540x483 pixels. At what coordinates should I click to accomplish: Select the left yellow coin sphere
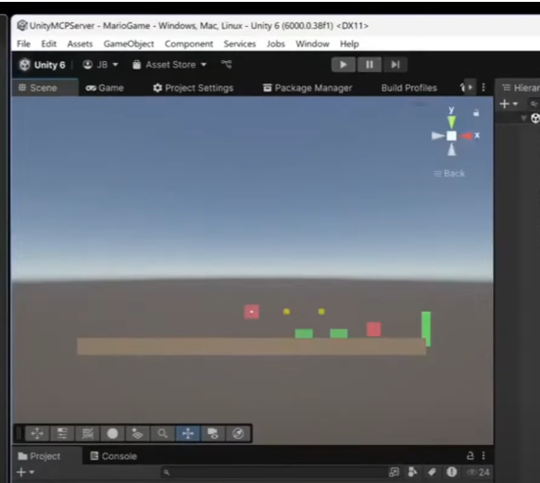pos(286,312)
